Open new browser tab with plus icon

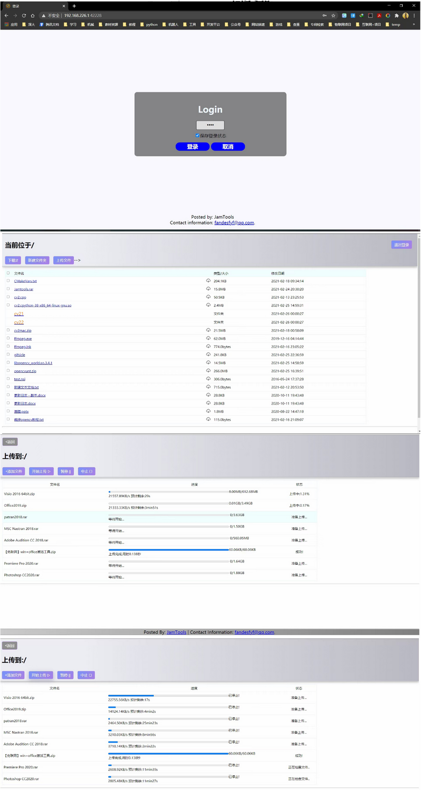coord(74,6)
